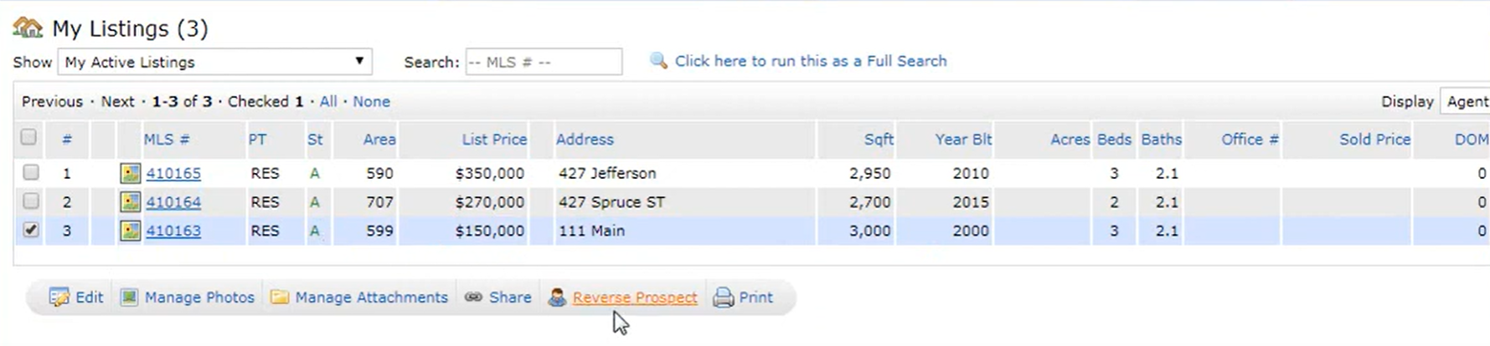Click Manage Attachments folder icon
1490x346 pixels.
point(280,297)
